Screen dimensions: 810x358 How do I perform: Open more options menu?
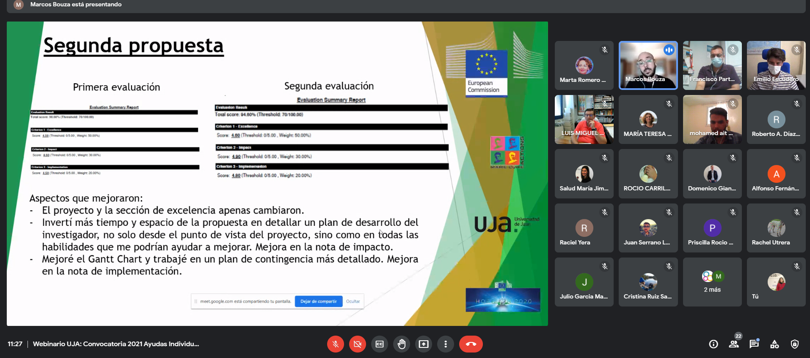pyautogui.click(x=446, y=344)
